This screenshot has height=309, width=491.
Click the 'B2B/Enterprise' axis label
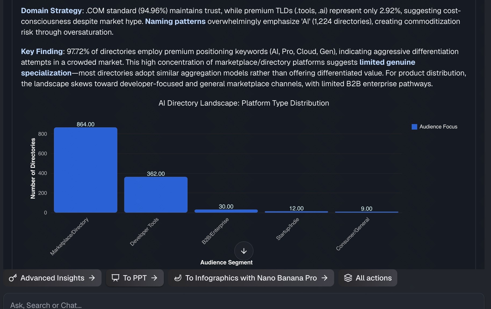(x=215, y=231)
